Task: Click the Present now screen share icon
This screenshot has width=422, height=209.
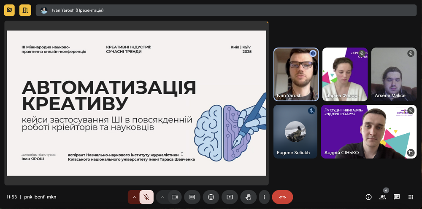Action: [x=230, y=197]
